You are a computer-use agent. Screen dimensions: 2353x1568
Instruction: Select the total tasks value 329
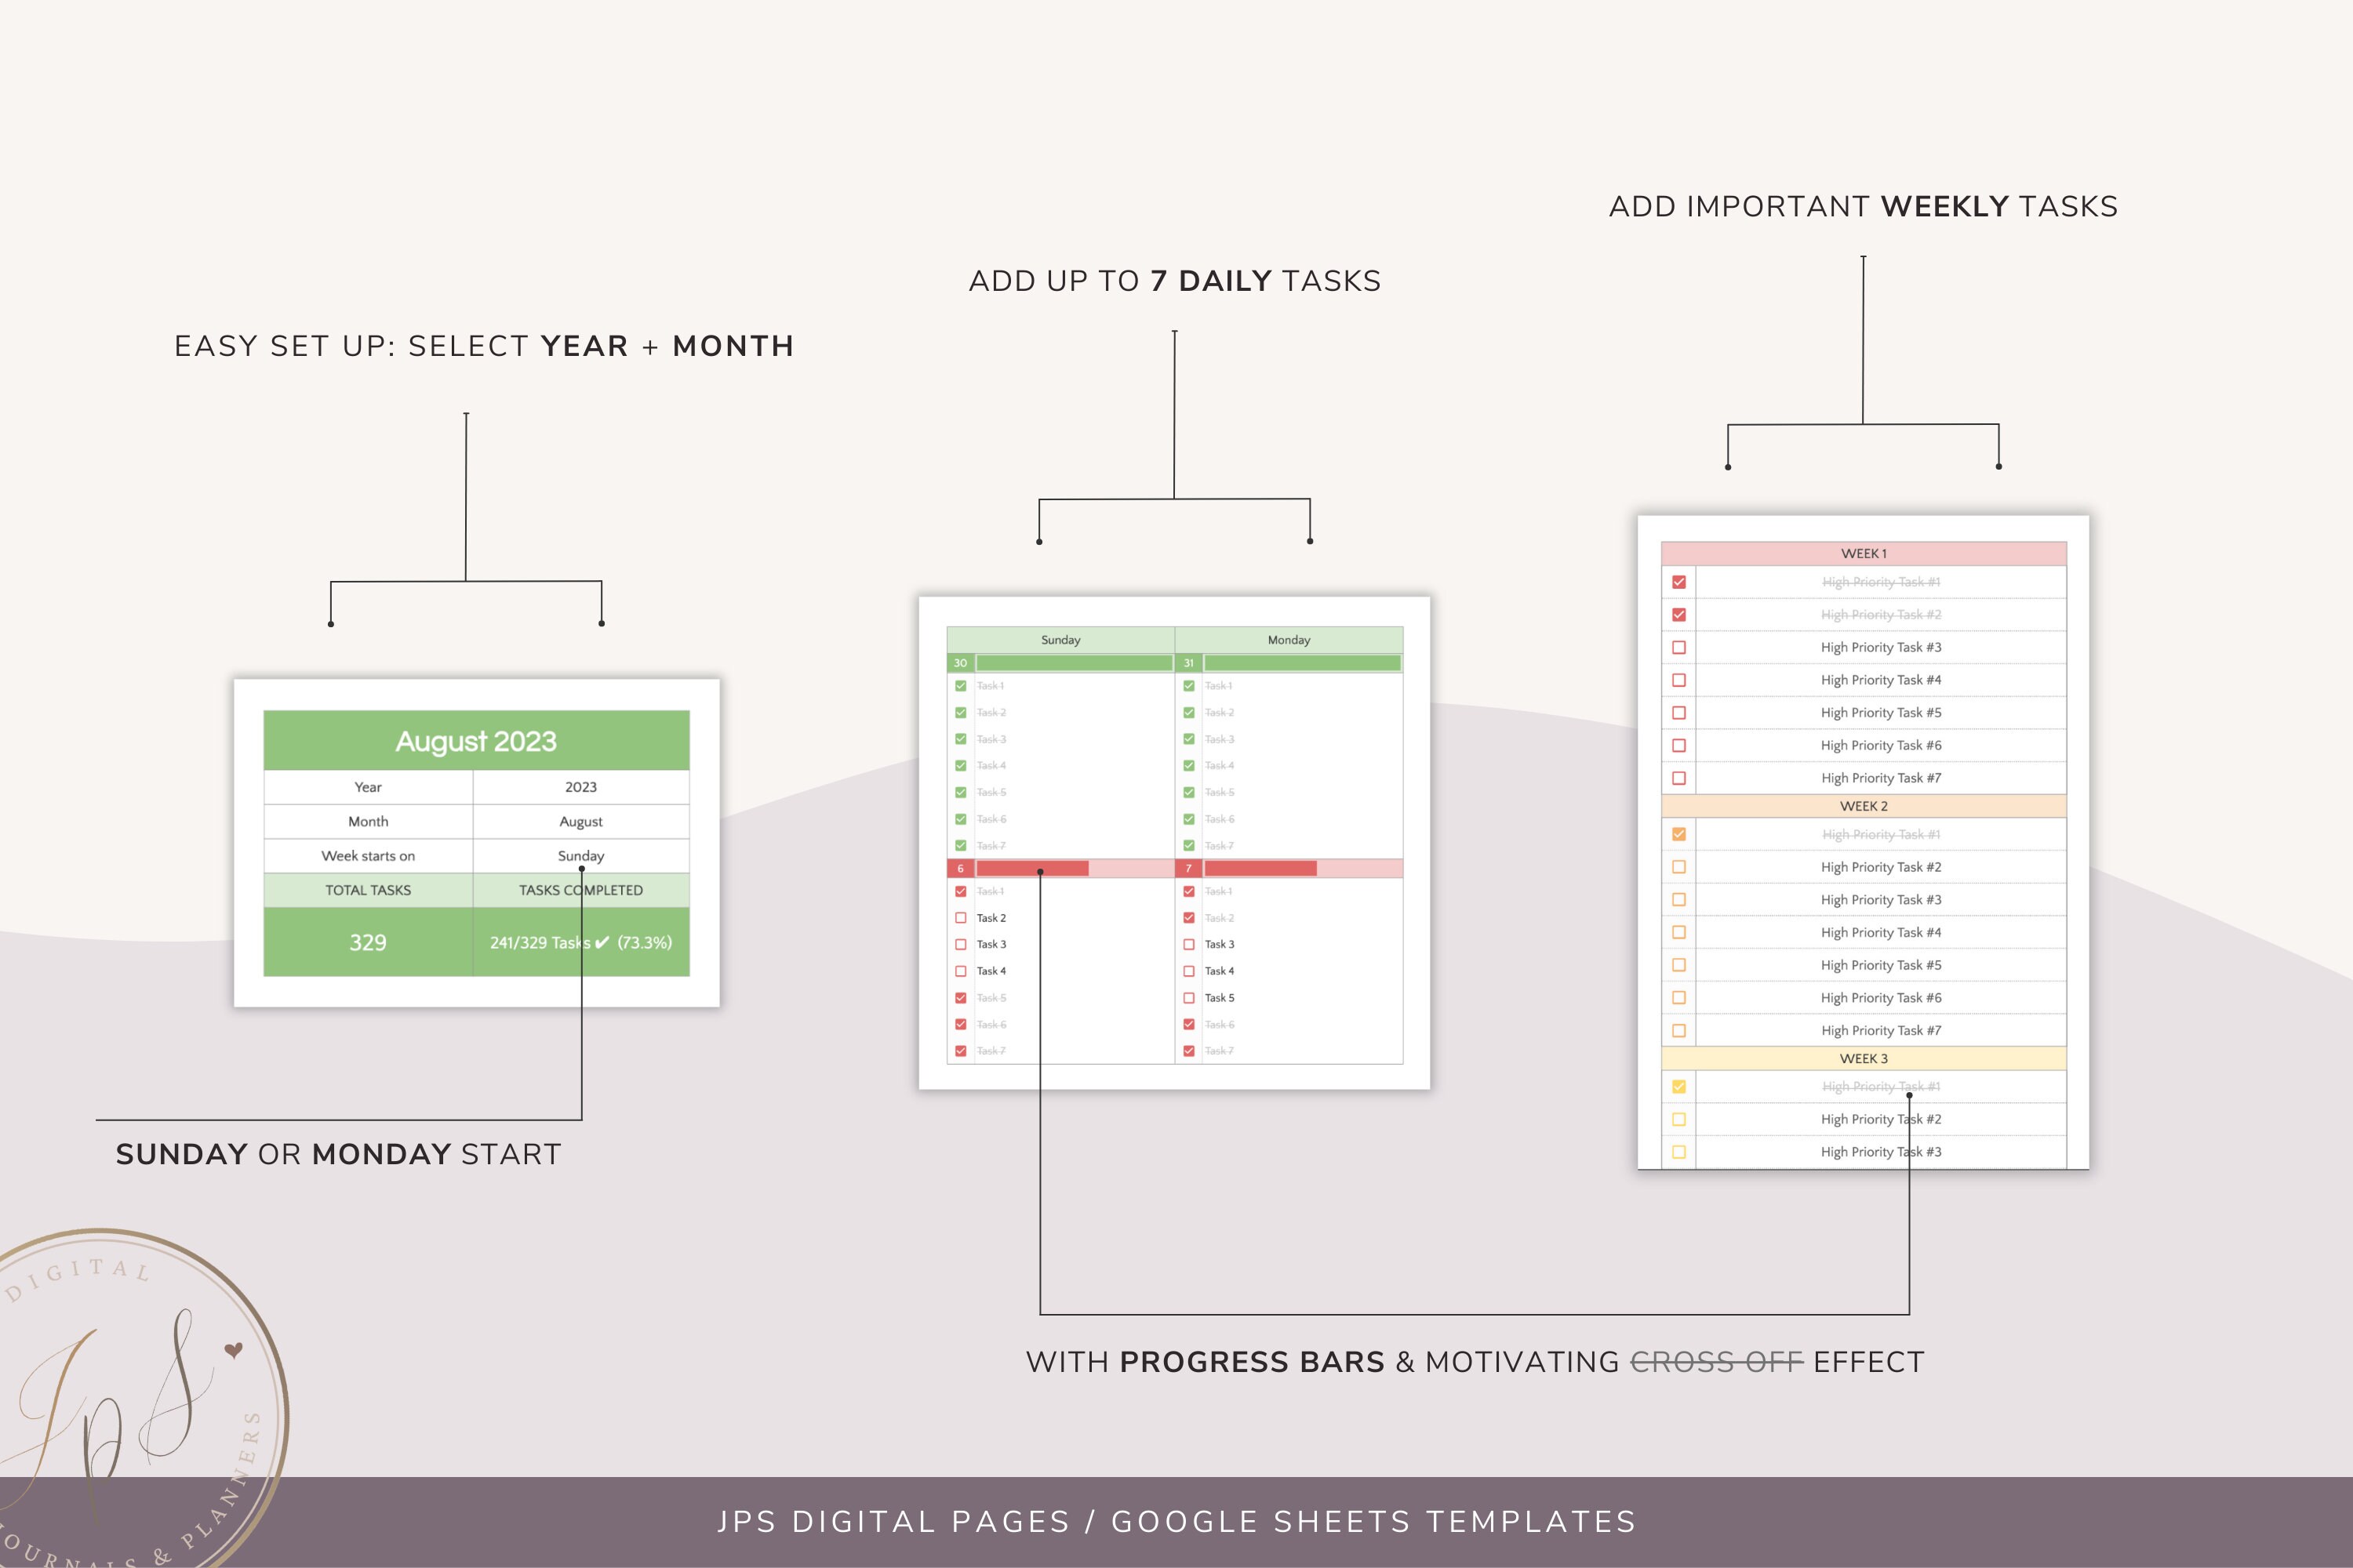[368, 942]
